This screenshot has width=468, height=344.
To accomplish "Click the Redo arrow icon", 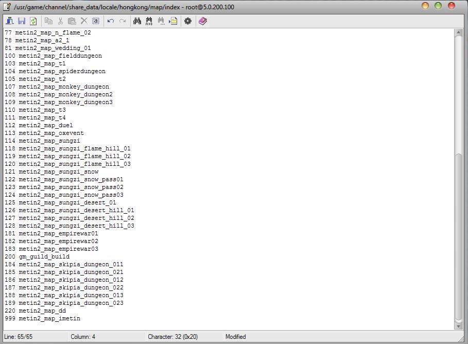I will (123, 21).
